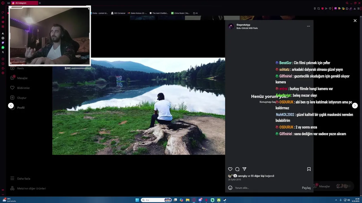This screenshot has height=203, width=362.
Task: Open a new browser tab with plus
Action: pyautogui.click(x=40, y=3)
